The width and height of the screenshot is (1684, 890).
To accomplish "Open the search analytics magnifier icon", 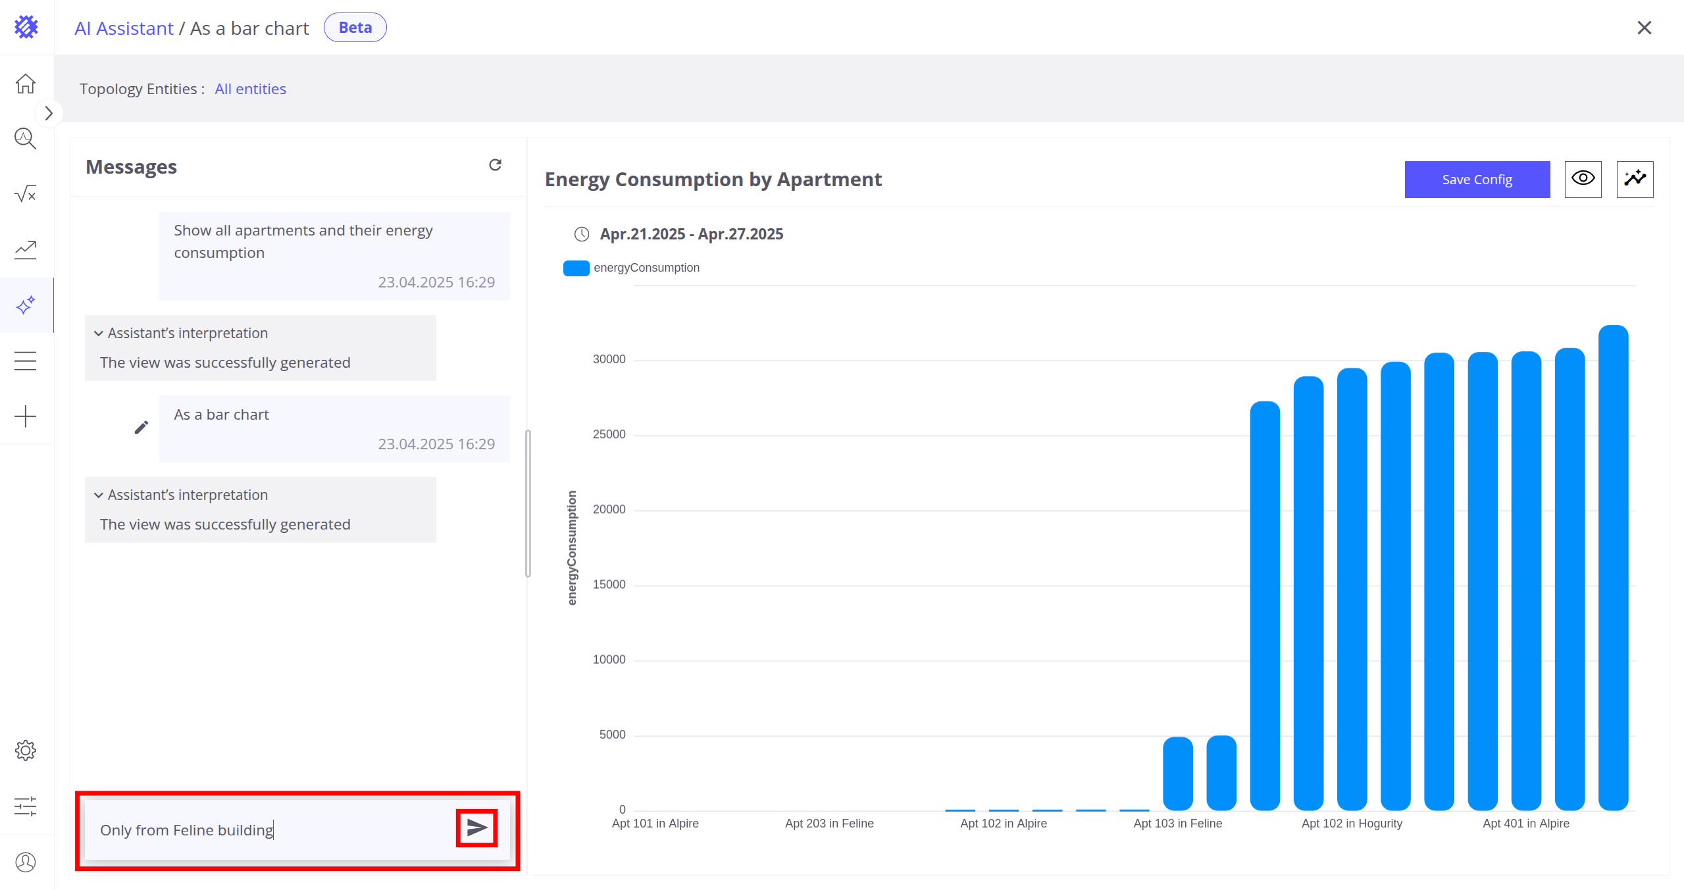I will 26,139.
